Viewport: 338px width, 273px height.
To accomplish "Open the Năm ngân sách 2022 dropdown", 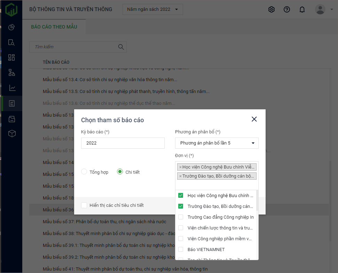I will pos(152,9).
